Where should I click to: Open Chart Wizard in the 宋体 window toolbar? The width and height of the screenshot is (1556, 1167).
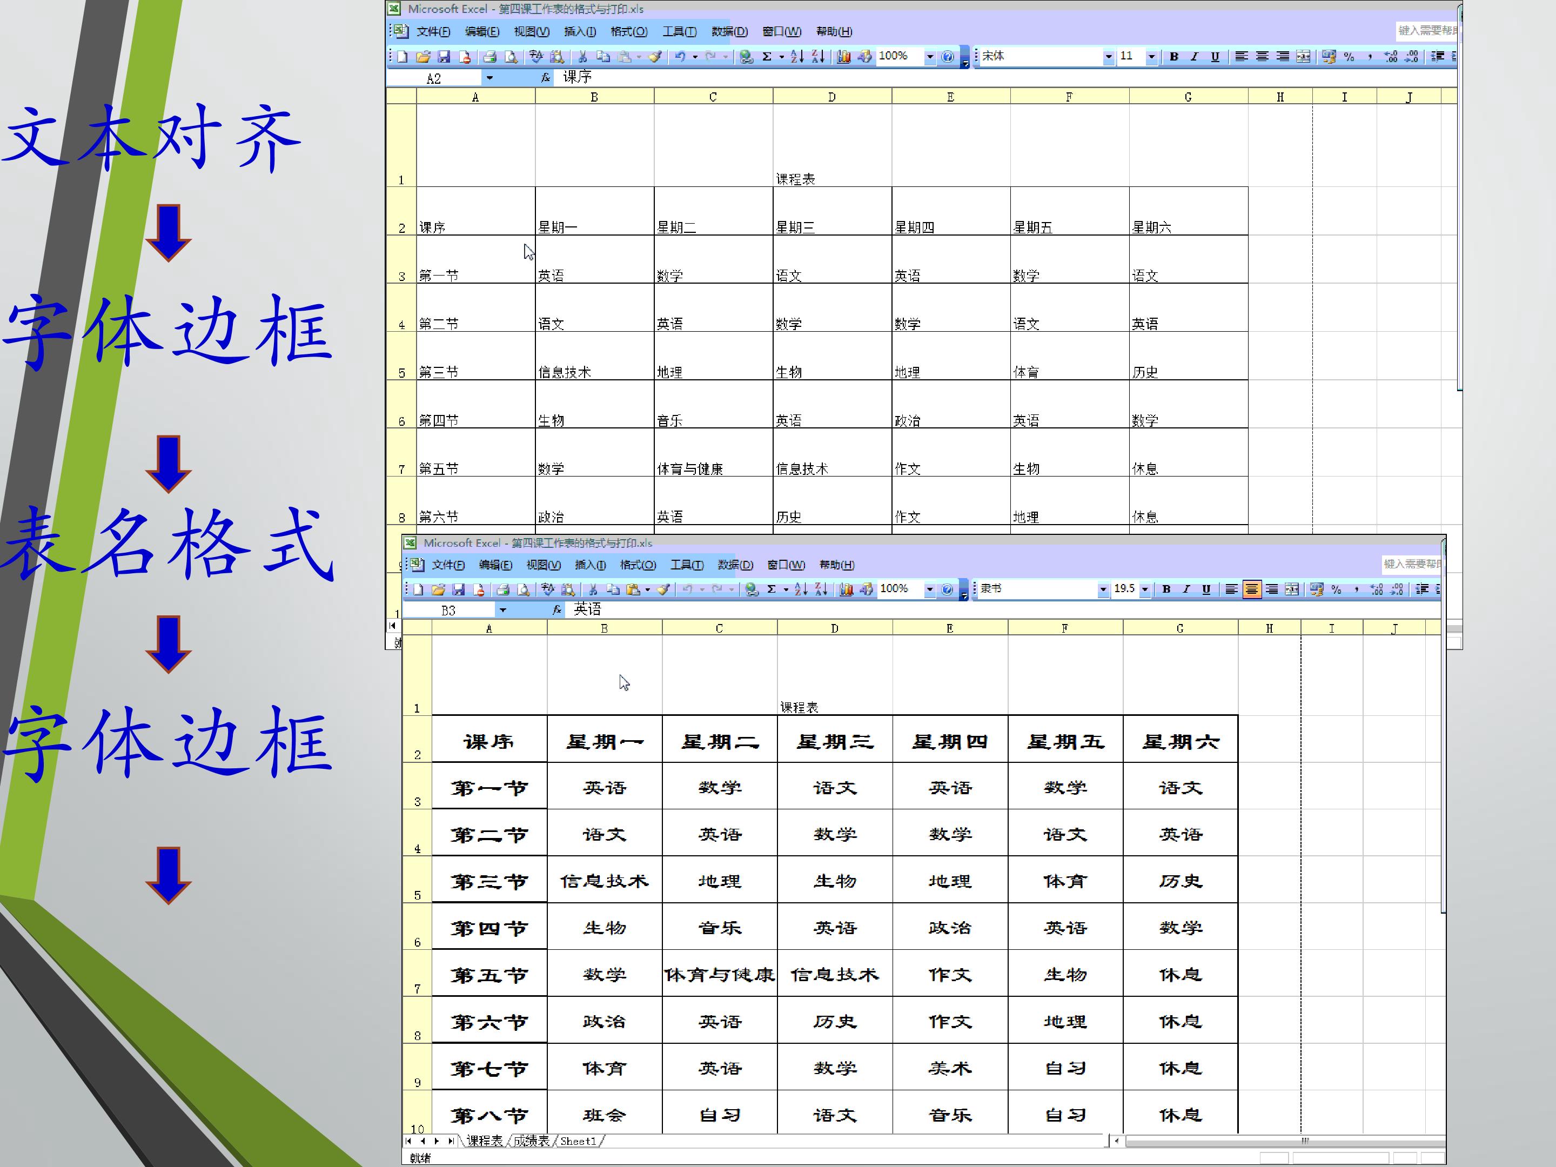click(844, 56)
